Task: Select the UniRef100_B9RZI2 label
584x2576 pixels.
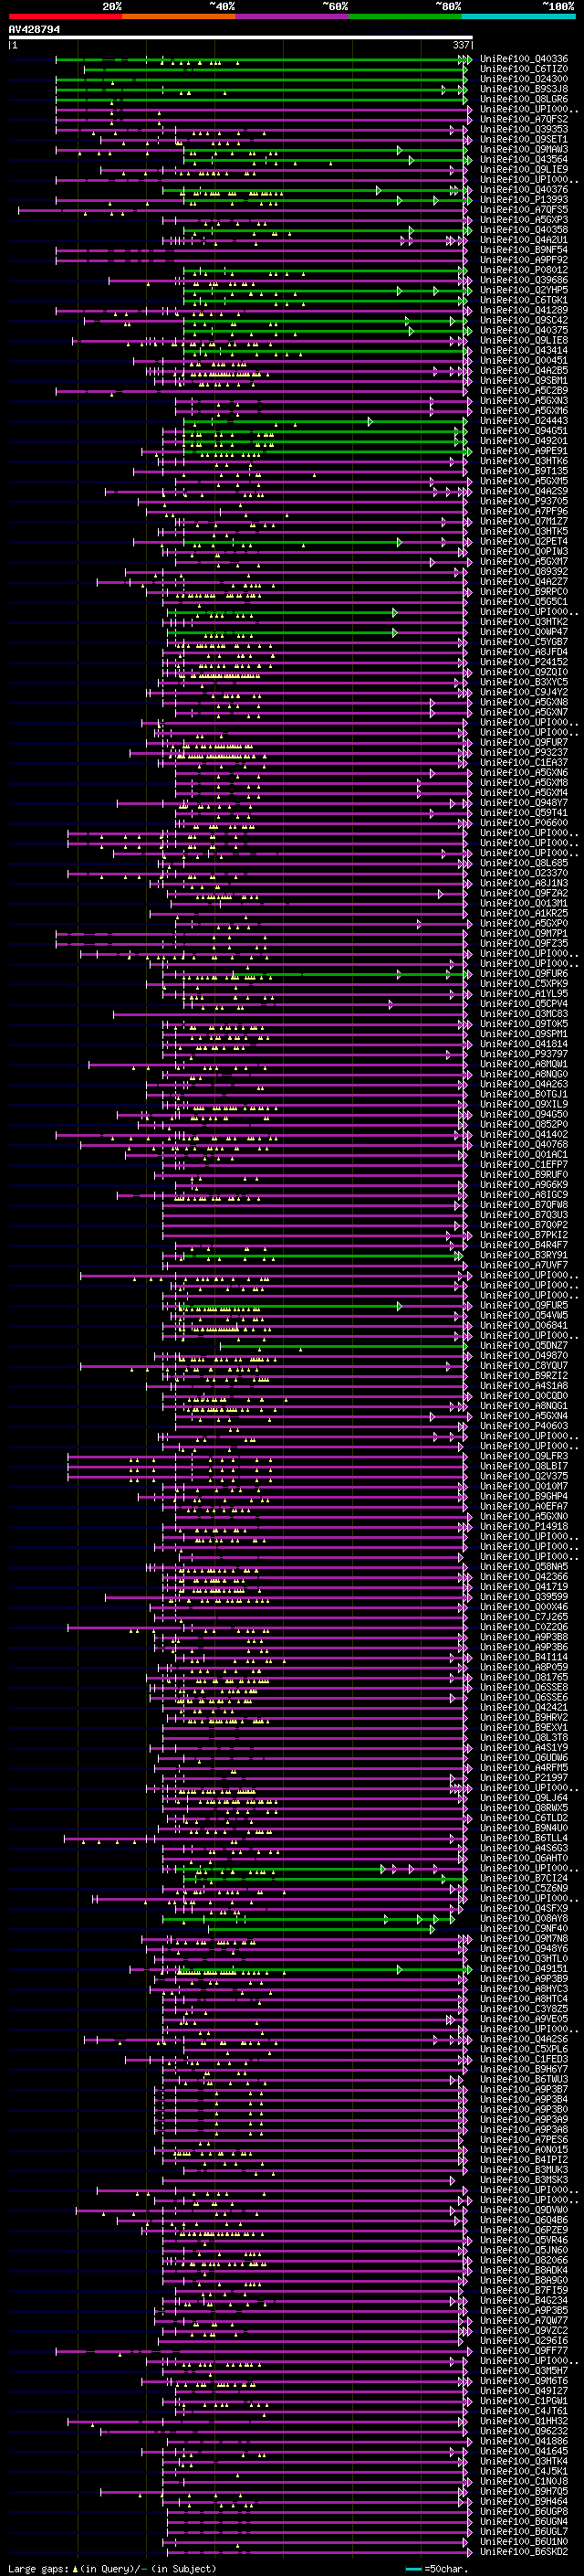Action: [x=524, y=1376]
